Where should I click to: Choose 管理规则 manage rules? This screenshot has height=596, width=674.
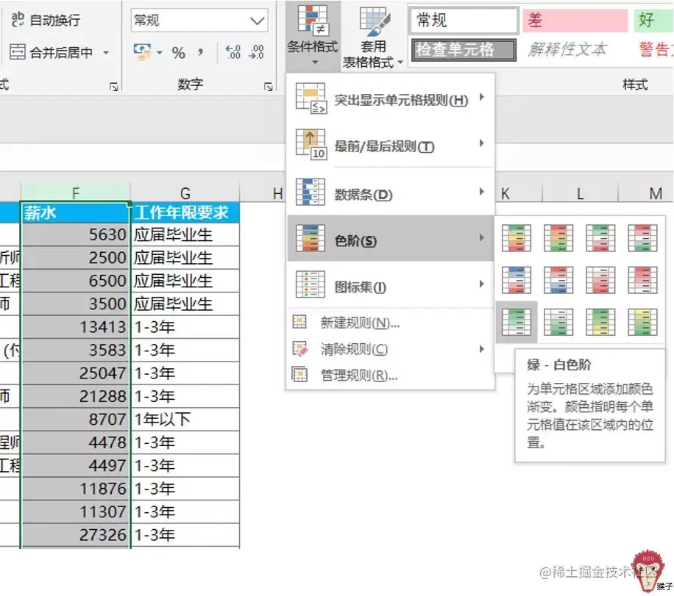click(x=390, y=375)
